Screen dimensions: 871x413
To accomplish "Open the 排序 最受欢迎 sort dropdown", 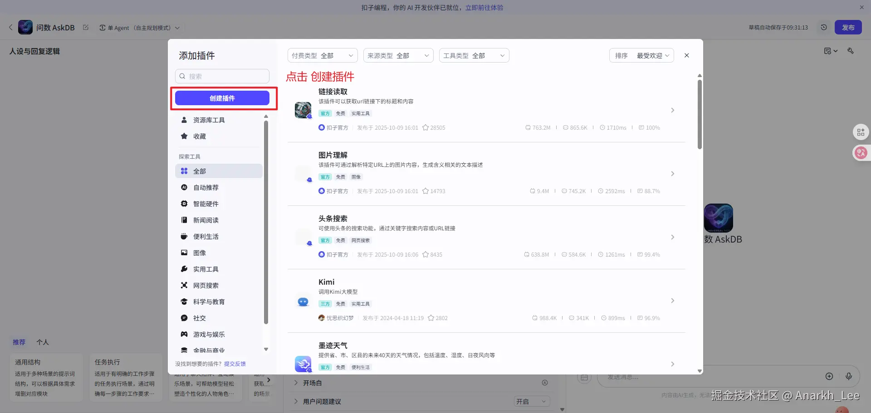I will click(x=641, y=55).
